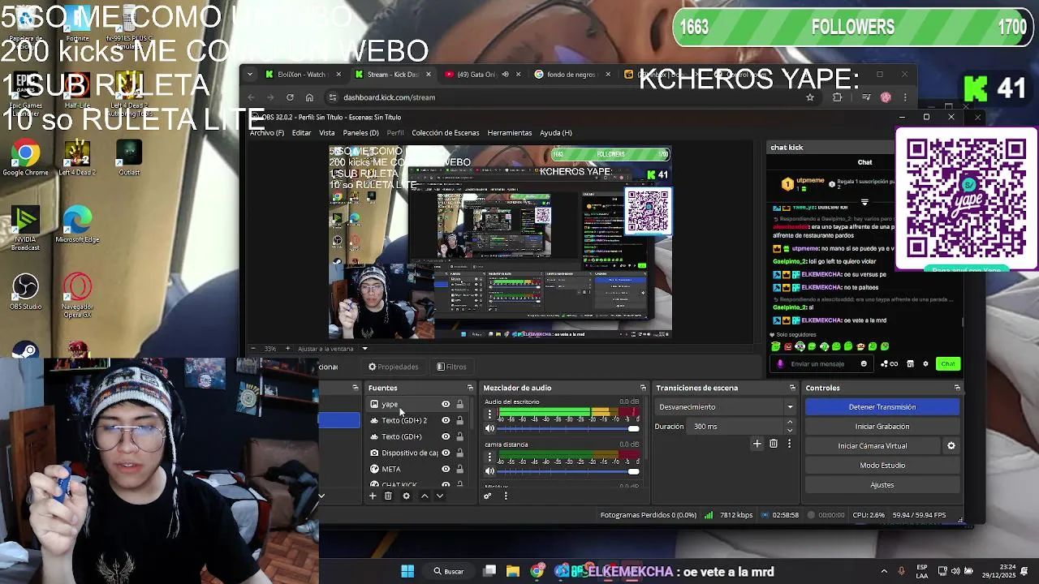Reload the Chrome page
This screenshot has width=1039, height=584.
[x=290, y=97]
